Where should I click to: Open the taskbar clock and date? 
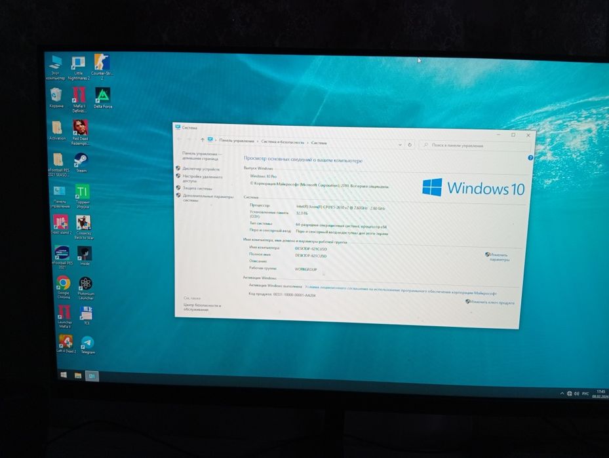[x=600, y=394]
